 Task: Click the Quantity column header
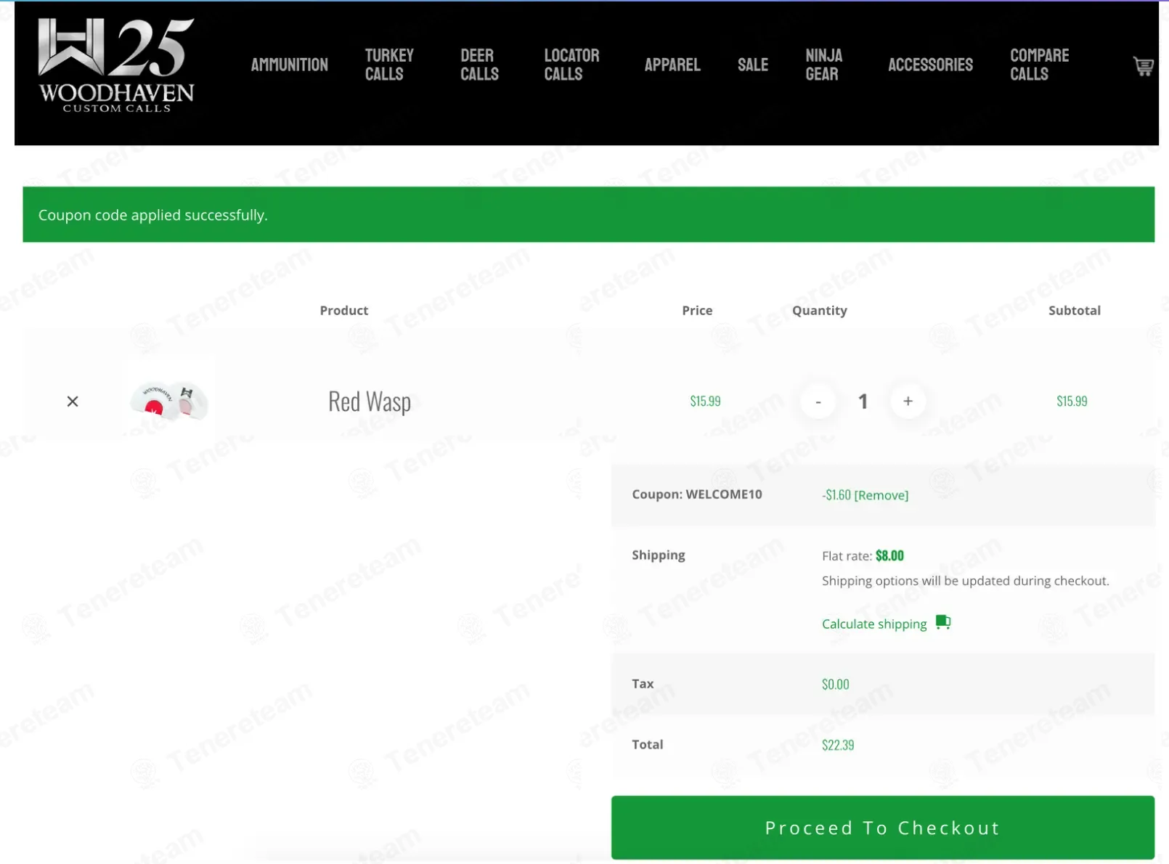point(820,311)
